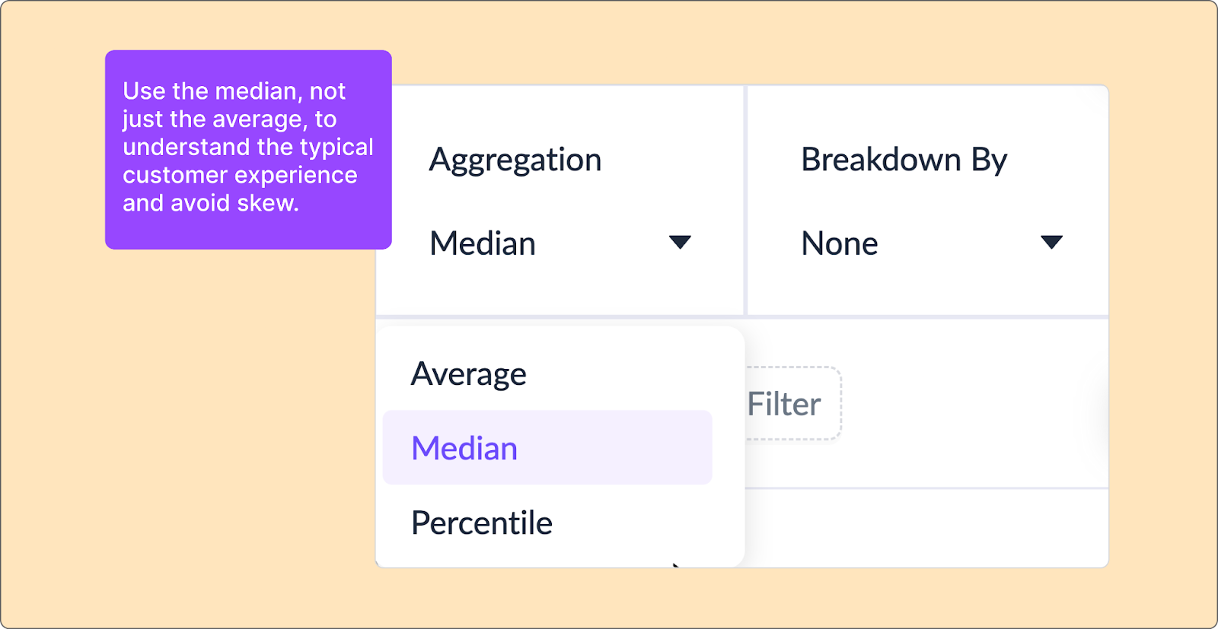Click the Breakdown By panel header label
The height and width of the screenshot is (629, 1218).
point(904,160)
